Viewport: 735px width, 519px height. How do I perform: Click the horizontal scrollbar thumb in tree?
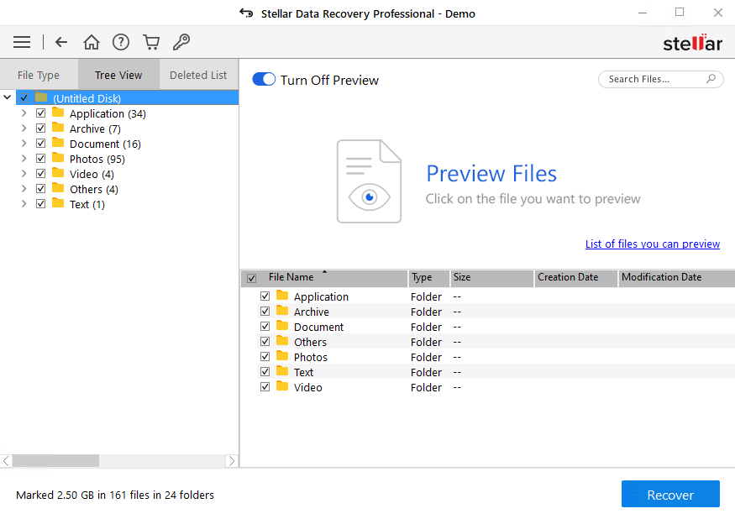(55, 461)
